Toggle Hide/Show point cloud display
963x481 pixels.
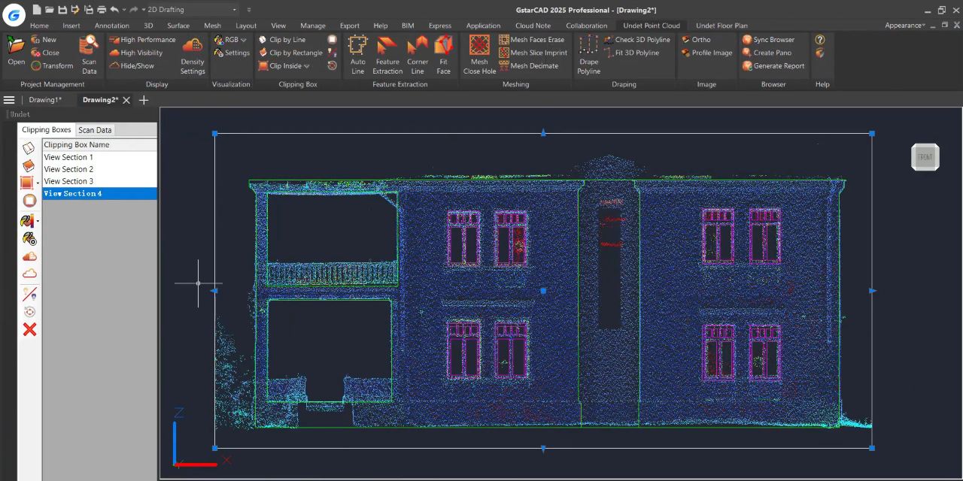132,65
